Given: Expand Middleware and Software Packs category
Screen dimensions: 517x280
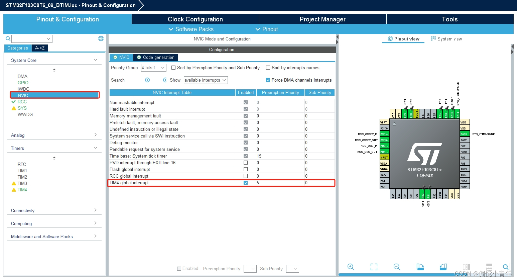Looking at the screenshot, I should 96,236.
